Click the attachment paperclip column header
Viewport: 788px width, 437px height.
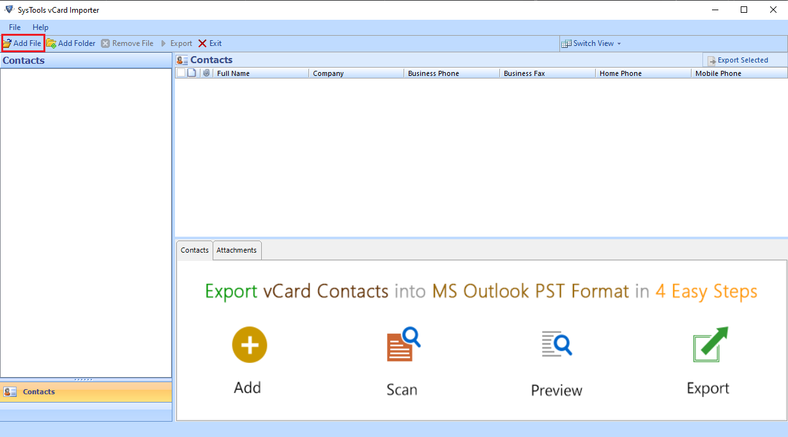[x=206, y=73]
